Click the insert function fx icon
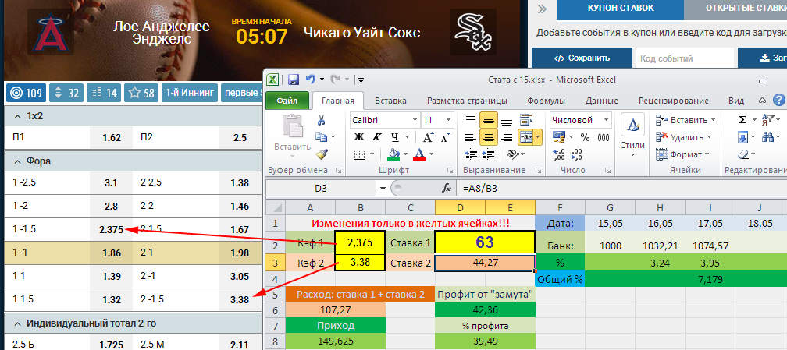This screenshot has height=350, width=787. (447, 188)
